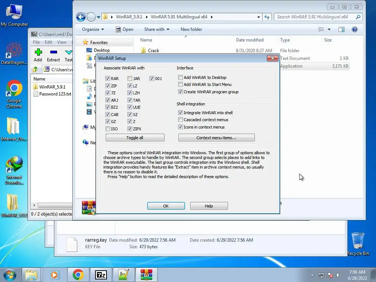Click the volume tray icon
Image resolution: width=376 pixels, height=282 pixels.
coord(339,275)
